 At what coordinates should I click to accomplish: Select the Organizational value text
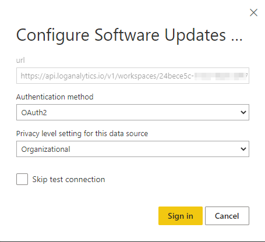pyautogui.click(x=45, y=150)
